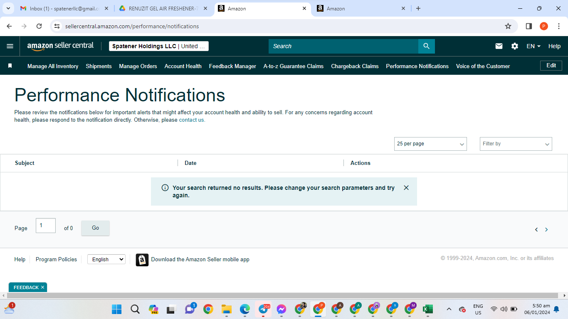Image resolution: width=568 pixels, height=319 pixels.
Task: Open the EN language dropdown
Action: point(533,46)
